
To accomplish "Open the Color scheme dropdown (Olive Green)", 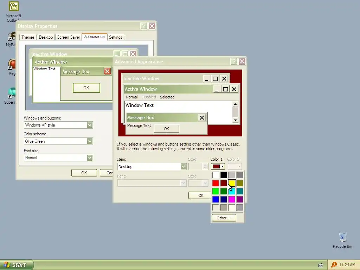I will click(90, 141).
